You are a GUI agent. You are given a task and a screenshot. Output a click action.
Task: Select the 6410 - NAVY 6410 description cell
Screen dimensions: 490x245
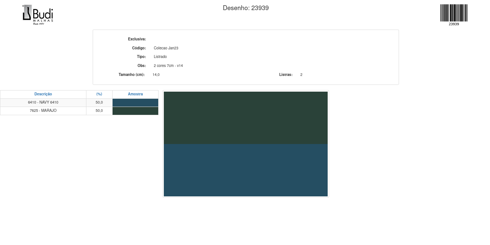43,102
